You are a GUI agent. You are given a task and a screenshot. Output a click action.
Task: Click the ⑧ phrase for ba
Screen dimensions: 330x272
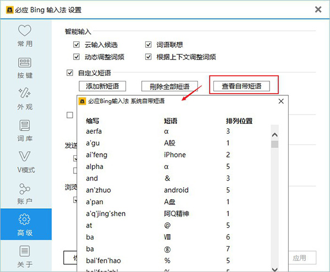pyautogui.click(x=167, y=249)
